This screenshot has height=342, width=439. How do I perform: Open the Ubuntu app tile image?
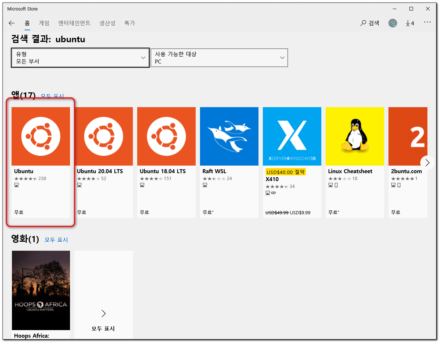pyautogui.click(x=41, y=136)
